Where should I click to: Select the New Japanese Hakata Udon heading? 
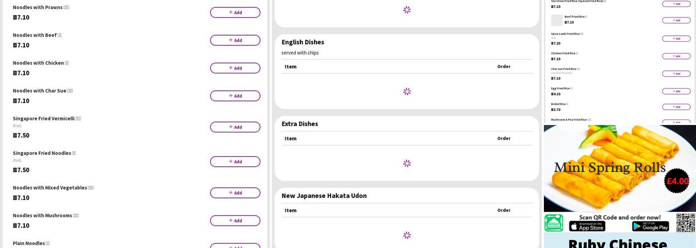click(324, 196)
